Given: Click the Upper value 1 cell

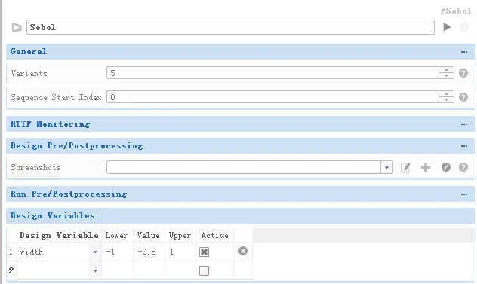Looking at the screenshot, I should point(180,252).
